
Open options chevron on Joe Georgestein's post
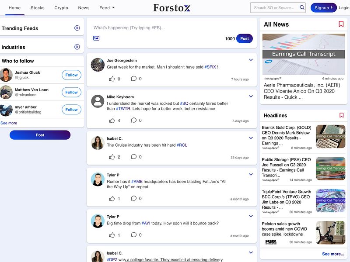pos(251,60)
